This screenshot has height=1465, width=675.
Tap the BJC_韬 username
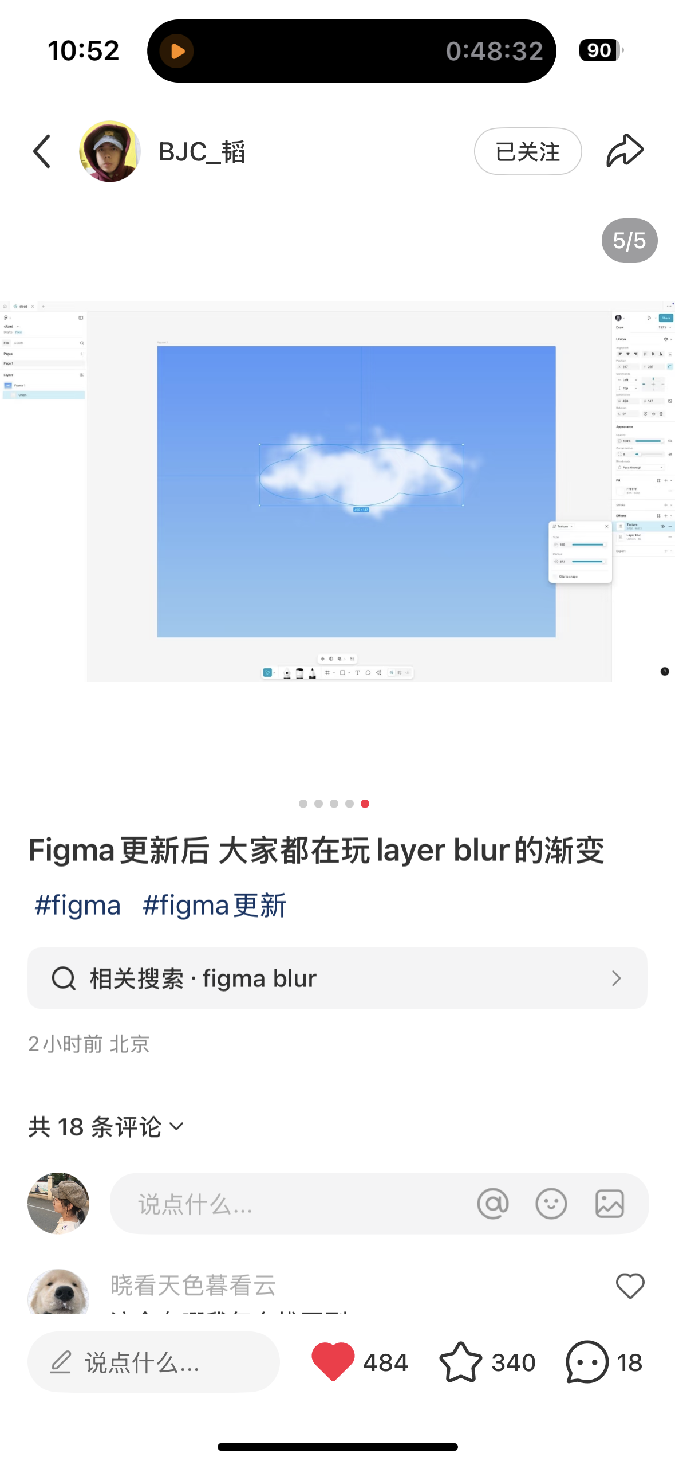click(202, 152)
